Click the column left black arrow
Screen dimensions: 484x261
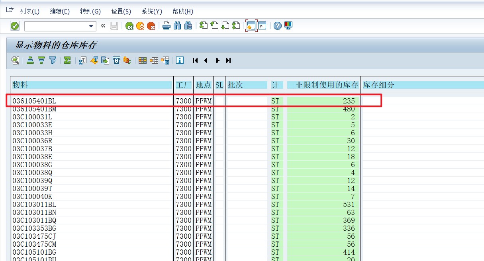[206, 60]
